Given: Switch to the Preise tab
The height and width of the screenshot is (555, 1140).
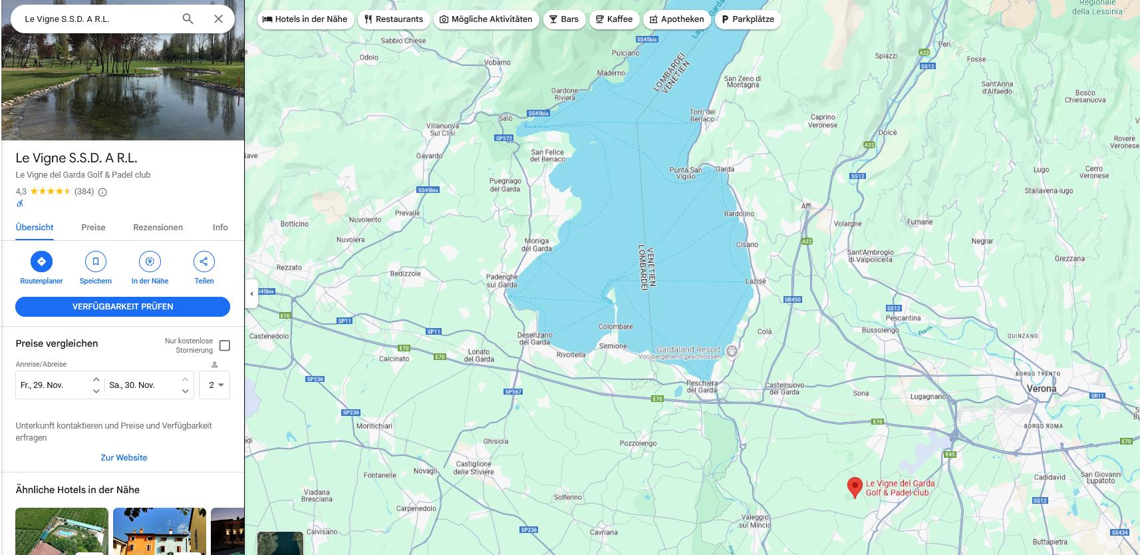Looking at the screenshot, I should 93,228.
